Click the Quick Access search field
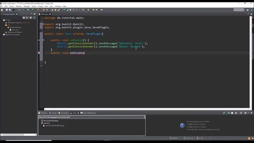The image size is (254, 143). [x=239, y=10]
